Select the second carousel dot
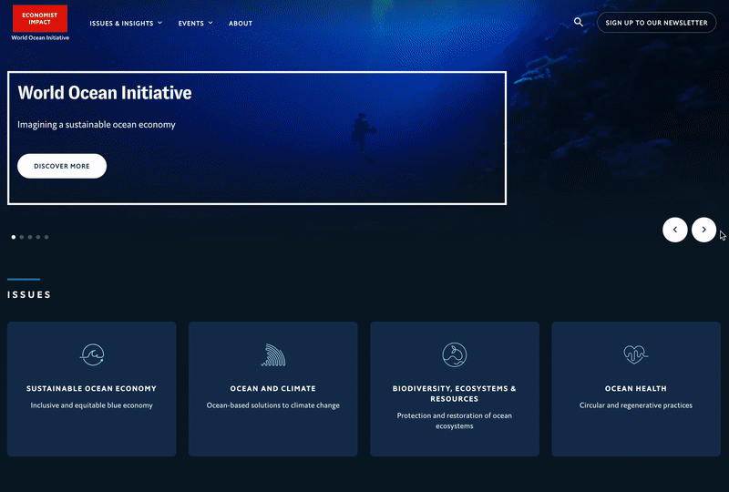This screenshot has width=729, height=492. [22, 237]
